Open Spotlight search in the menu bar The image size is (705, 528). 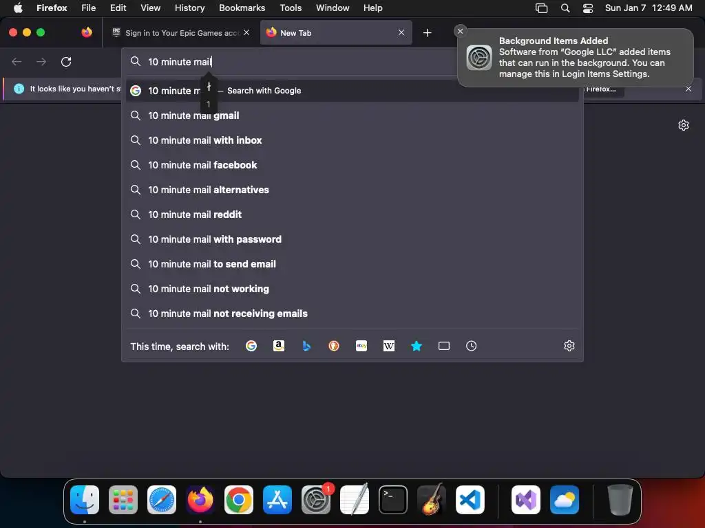[565, 8]
